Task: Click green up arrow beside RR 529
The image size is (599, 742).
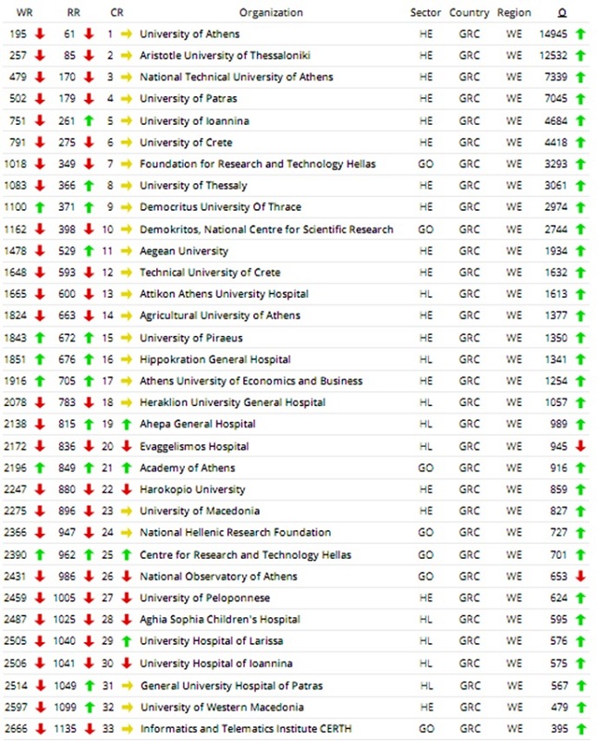Action: point(89,251)
